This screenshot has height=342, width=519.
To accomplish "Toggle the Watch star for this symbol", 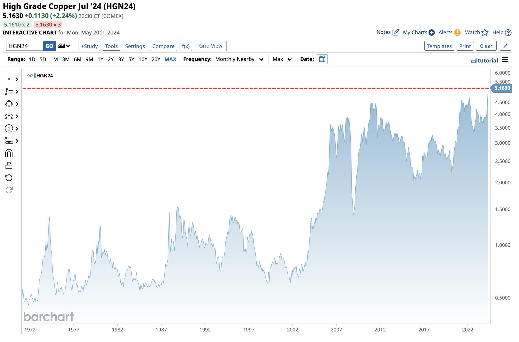I will click(484, 32).
